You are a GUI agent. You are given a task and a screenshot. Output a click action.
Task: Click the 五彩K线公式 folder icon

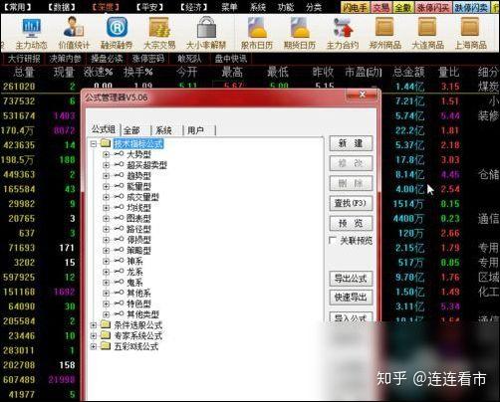(106, 346)
